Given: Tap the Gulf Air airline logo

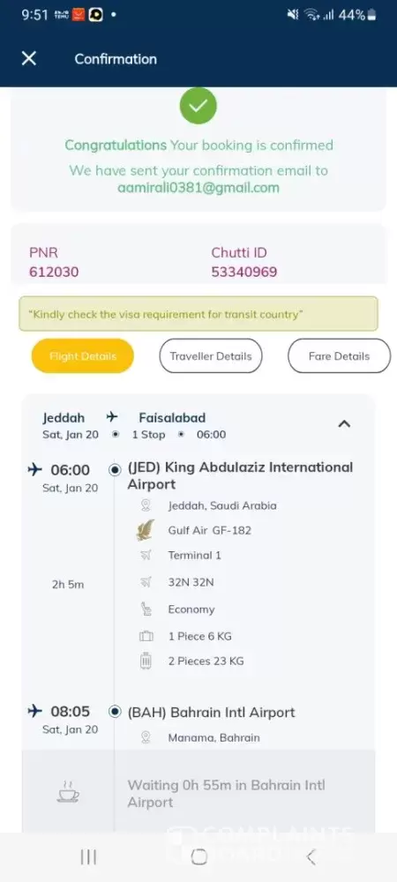Looking at the screenshot, I should (x=146, y=530).
